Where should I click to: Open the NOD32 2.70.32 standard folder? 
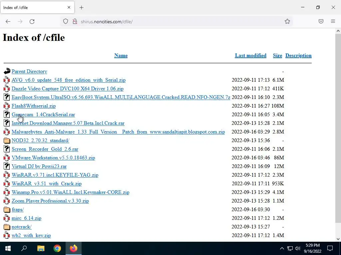coord(40,140)
